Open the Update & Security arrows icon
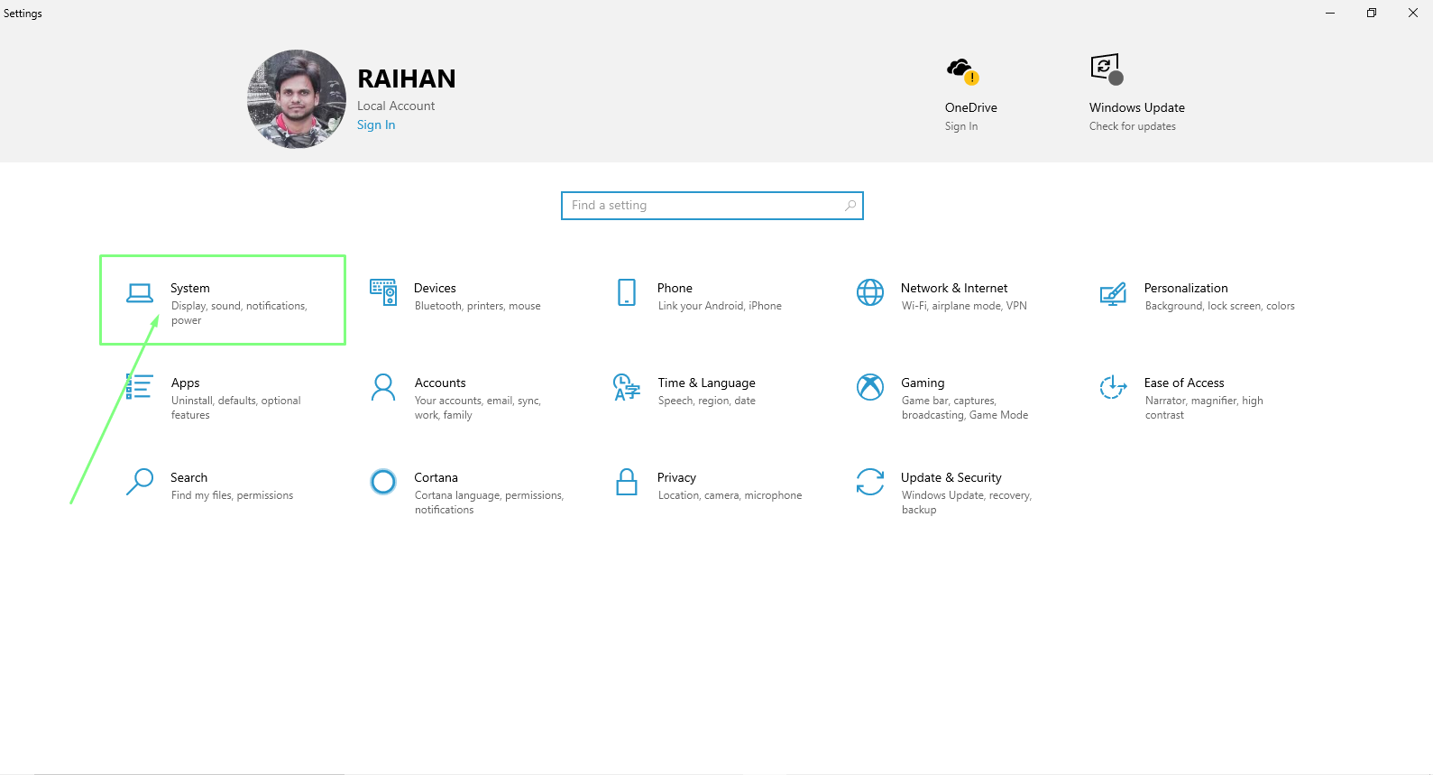This screenshot has height=775, width=1433. pyautogui.click(x=870, y=482)
